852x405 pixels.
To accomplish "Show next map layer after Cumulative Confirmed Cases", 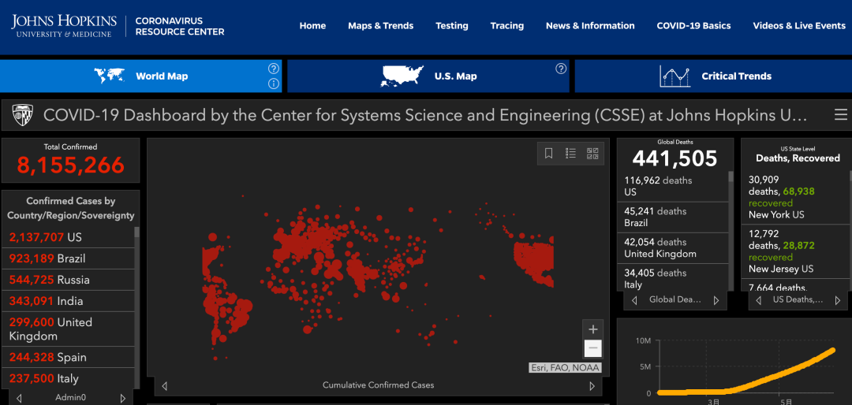I will tap(592, 386).
